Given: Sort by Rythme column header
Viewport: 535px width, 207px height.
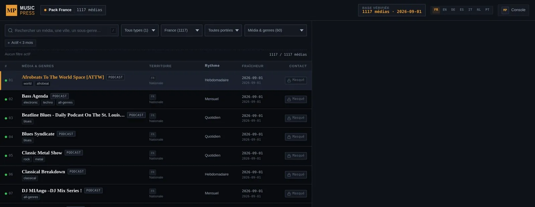Looking at the screenshot, I should (212, 66).
